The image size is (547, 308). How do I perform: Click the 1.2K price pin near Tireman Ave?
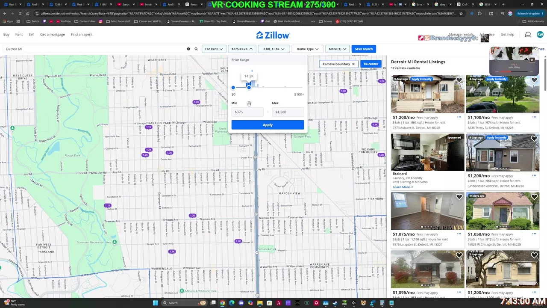point(192,216)
